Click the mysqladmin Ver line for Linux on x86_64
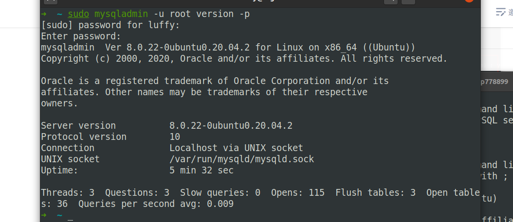This screenshot has height=222, width=513. click(227, 48)
